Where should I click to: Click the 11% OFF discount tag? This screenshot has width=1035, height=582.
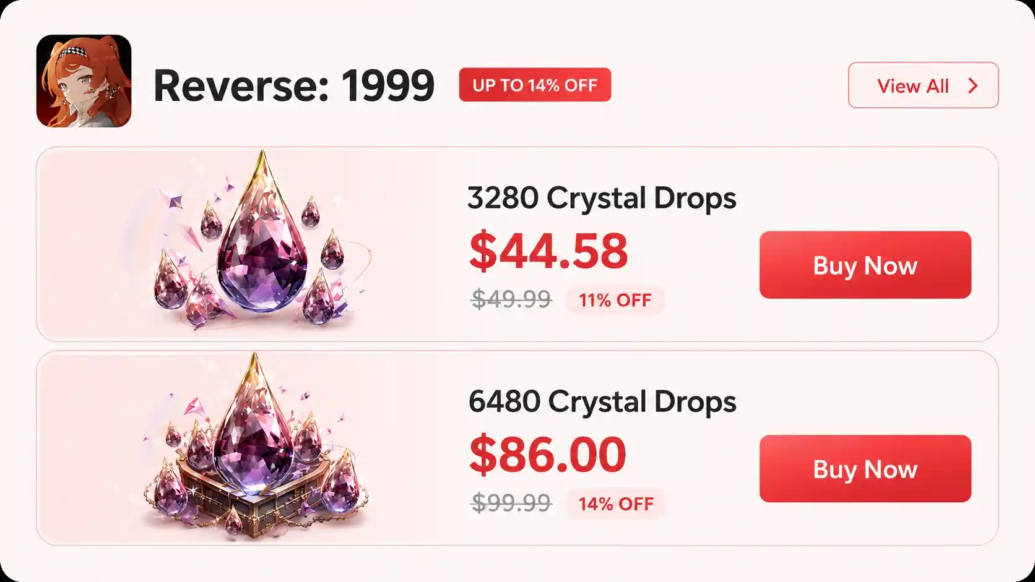pyautogui.click(x=615, y=300)
